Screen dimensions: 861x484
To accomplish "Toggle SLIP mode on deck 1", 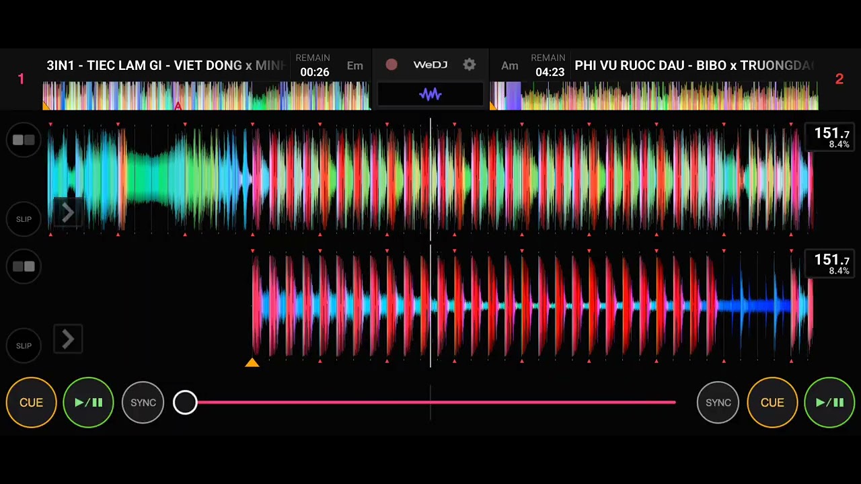I will [24, 219].
